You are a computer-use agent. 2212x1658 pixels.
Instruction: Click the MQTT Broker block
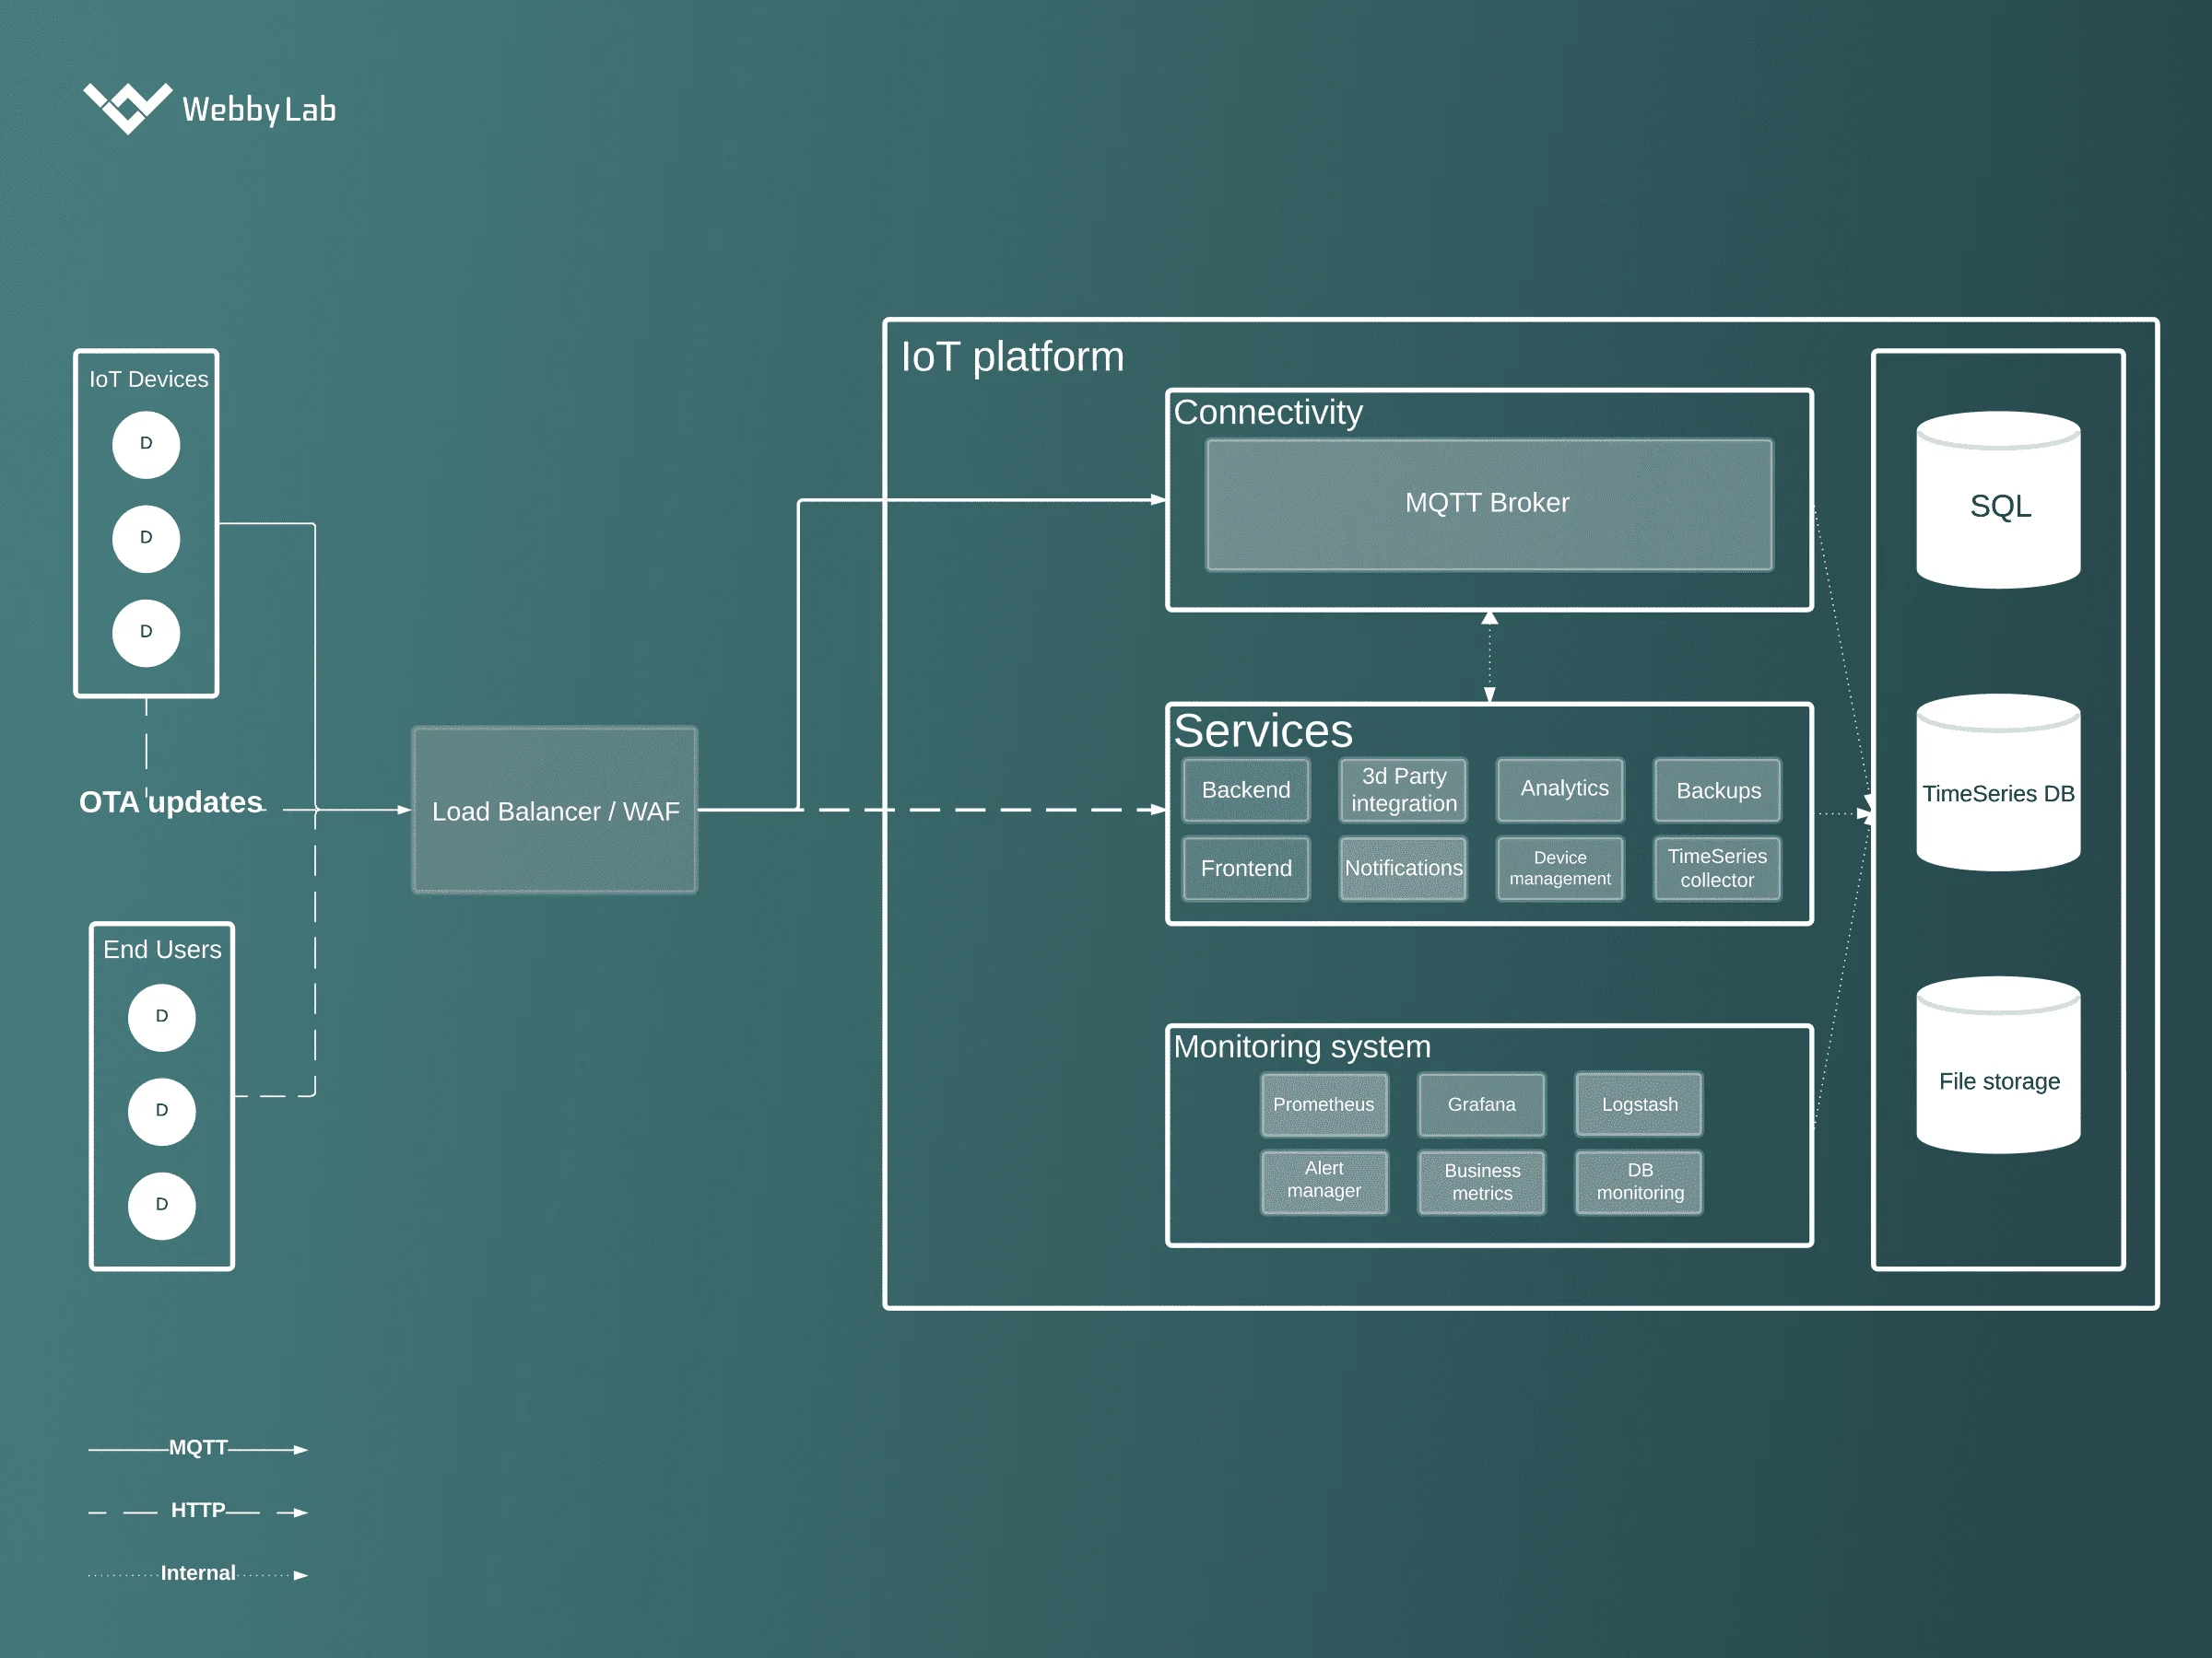coord(1489,505)
